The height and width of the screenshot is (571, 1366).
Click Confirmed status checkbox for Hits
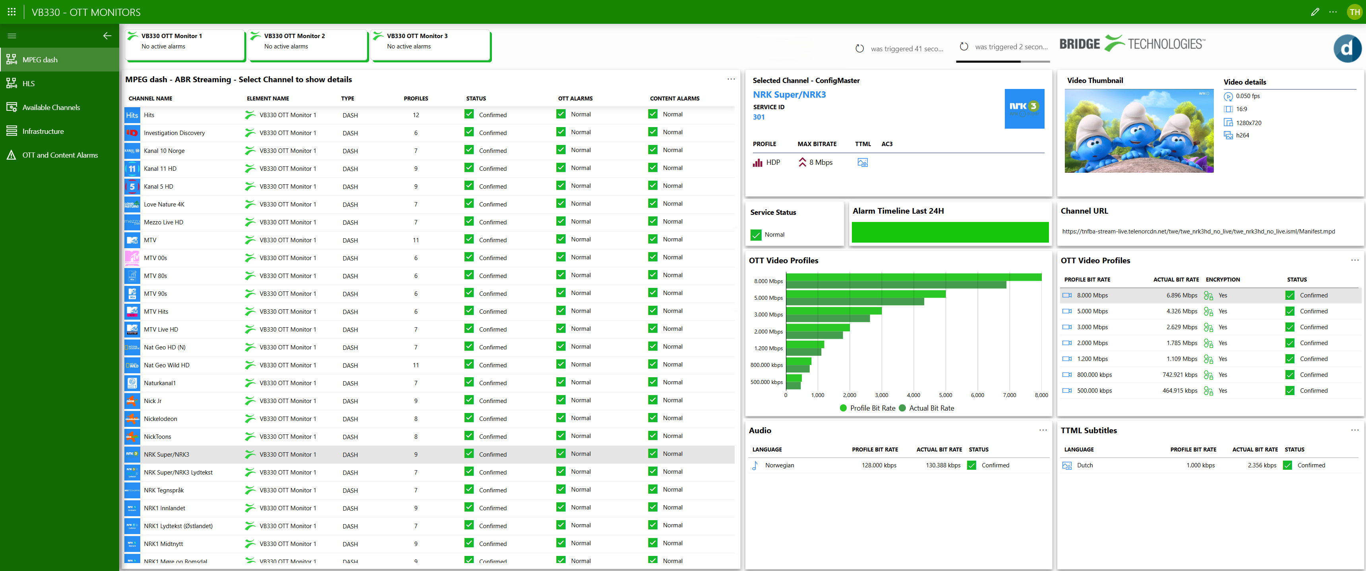[469, 114]
